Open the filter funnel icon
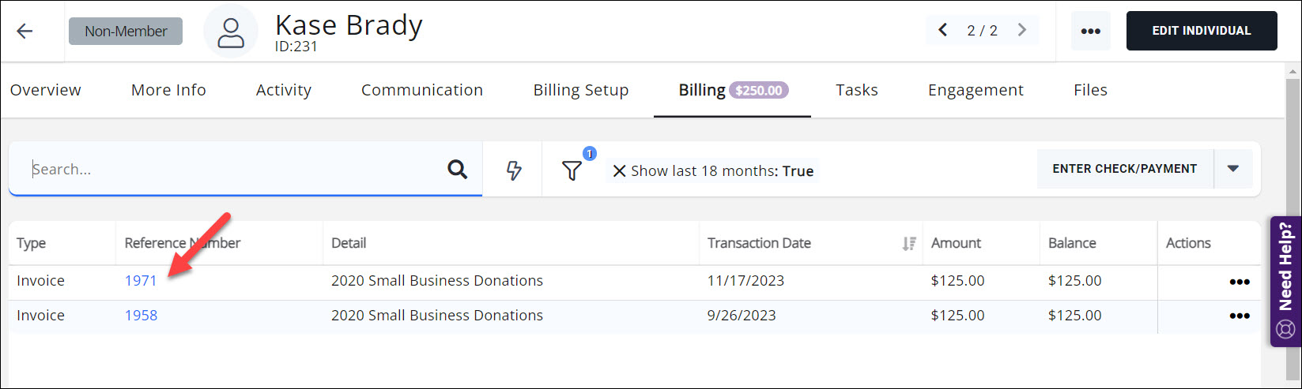Screen dimensions: 1302x389 [x=572, y=170]
